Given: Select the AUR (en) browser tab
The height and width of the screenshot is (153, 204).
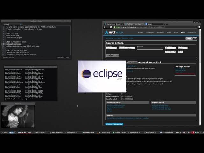Looking at the screenshot, I should (134, 24).
